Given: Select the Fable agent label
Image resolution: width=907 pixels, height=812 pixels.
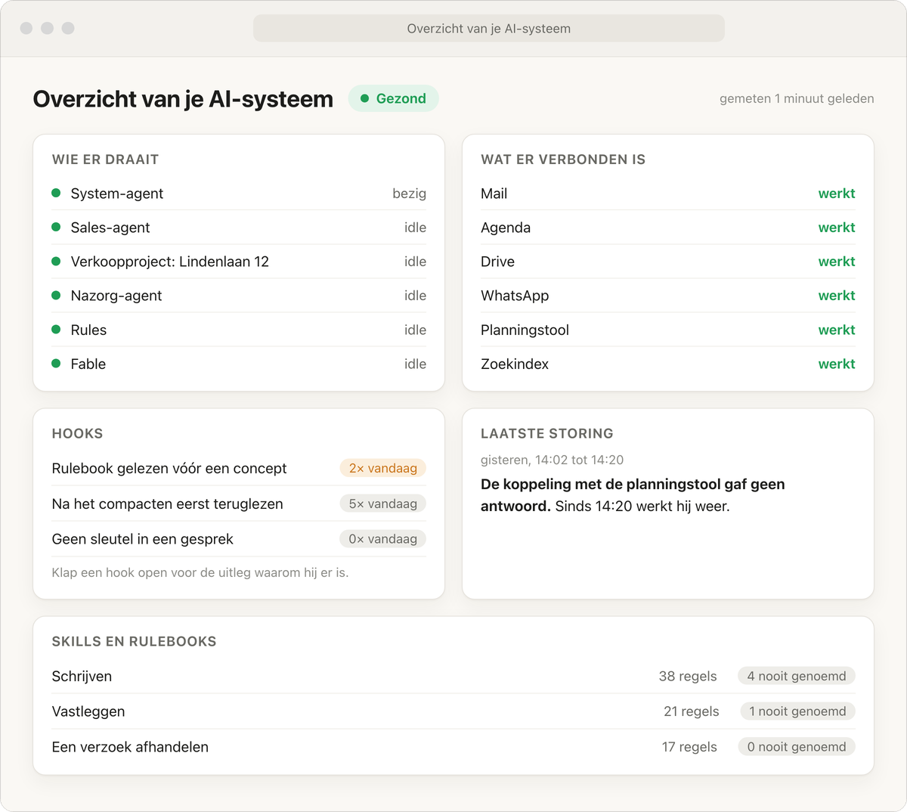Looking at the screenshot, I should coord(88,364).
